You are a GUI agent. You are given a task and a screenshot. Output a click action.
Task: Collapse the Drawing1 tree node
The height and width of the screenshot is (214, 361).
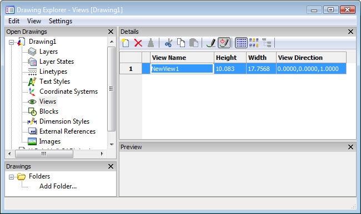11,42
